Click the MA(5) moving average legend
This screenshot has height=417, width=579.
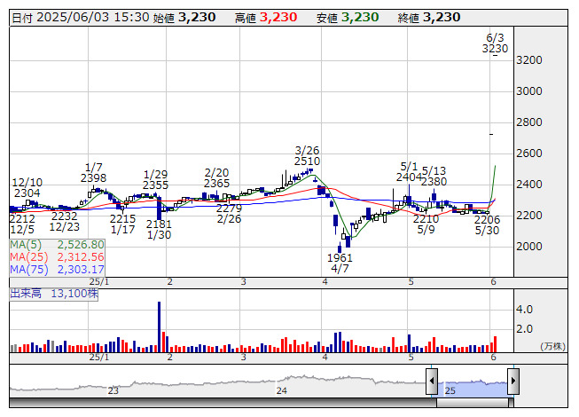coord(58,244)
